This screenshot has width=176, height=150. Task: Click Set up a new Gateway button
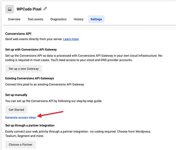(x=24, y=69)
